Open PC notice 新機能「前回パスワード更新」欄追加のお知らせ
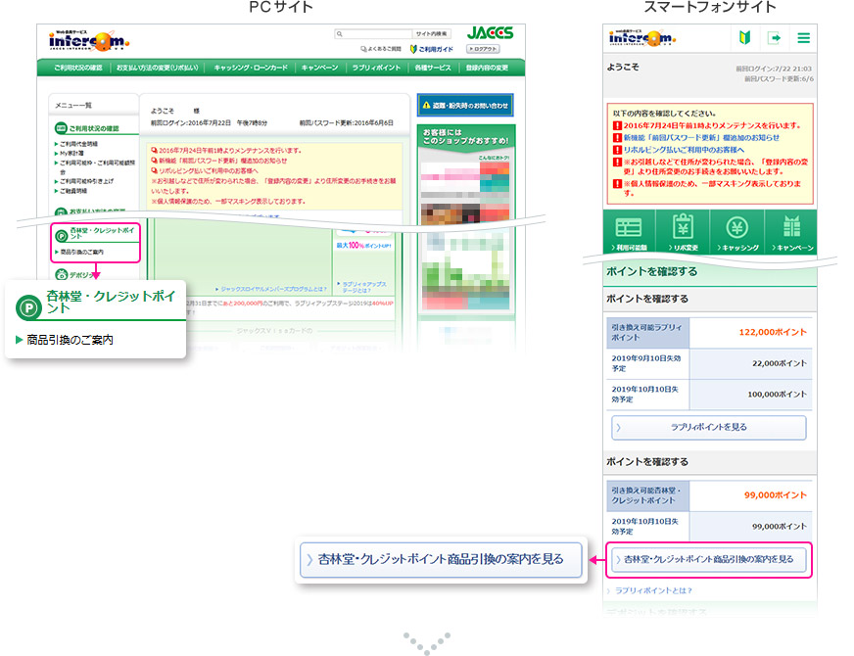 pyautogui.click(x=222, y=161)
